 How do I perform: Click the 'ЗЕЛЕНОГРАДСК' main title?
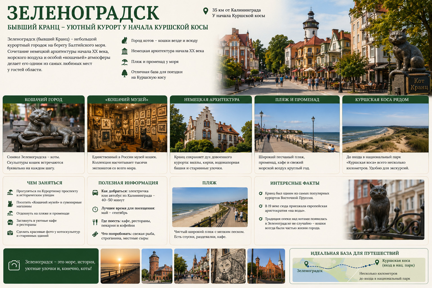pos(83,13)
